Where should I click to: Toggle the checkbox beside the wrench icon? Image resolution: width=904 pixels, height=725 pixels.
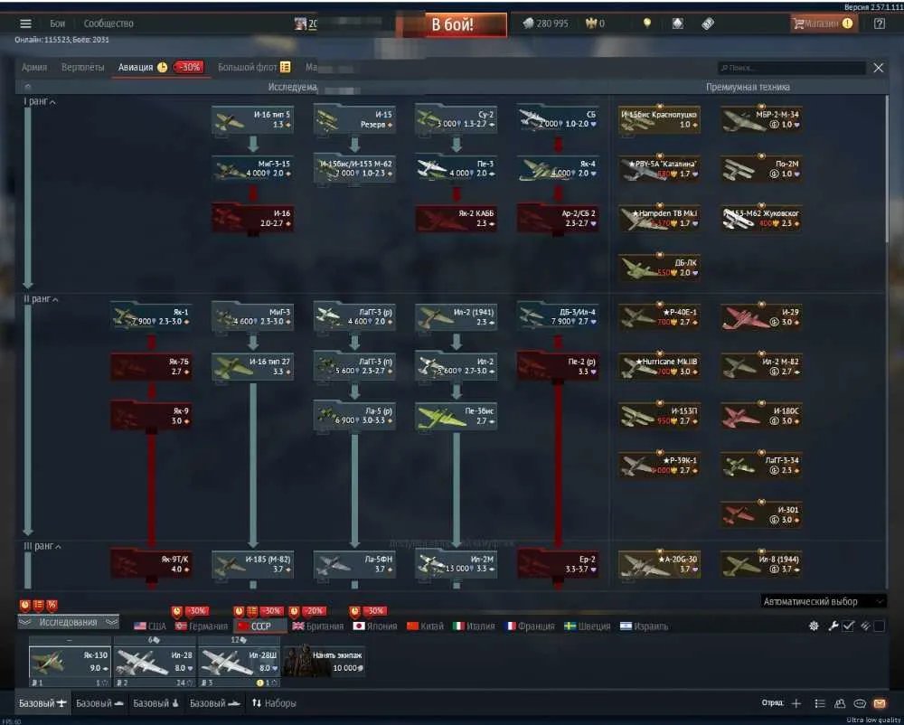pos(848,626)
